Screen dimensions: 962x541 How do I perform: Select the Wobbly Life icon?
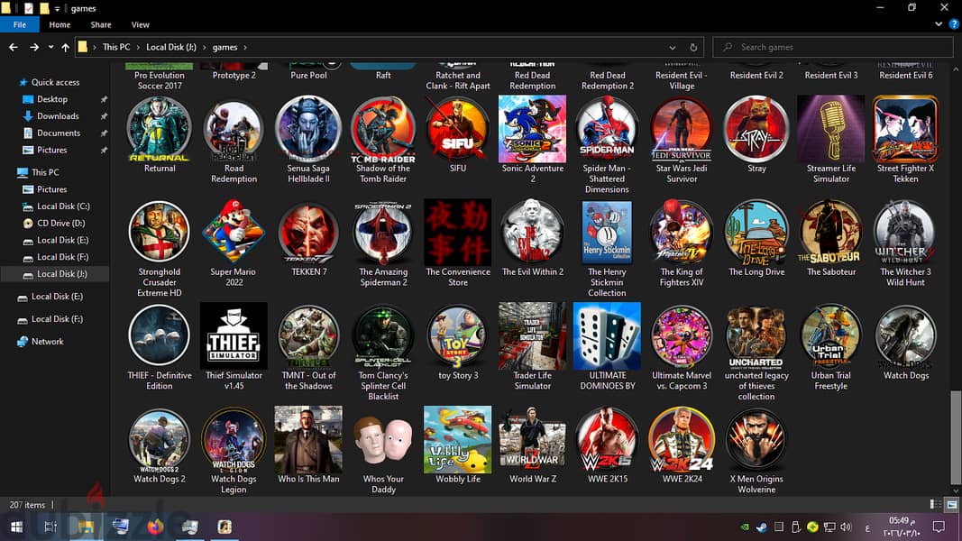tap(458, 439)
